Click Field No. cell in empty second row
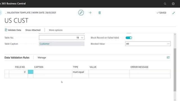180x101 pixels. click(18, 76)
